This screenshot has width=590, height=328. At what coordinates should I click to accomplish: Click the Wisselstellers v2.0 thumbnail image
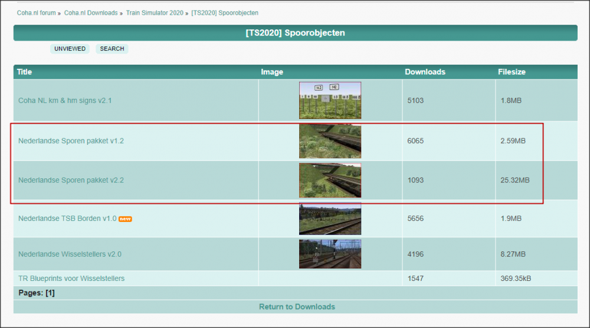point(330,254)
